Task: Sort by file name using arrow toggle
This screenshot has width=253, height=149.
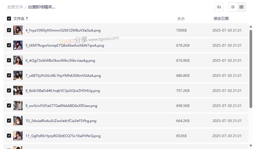Action: 27,19
